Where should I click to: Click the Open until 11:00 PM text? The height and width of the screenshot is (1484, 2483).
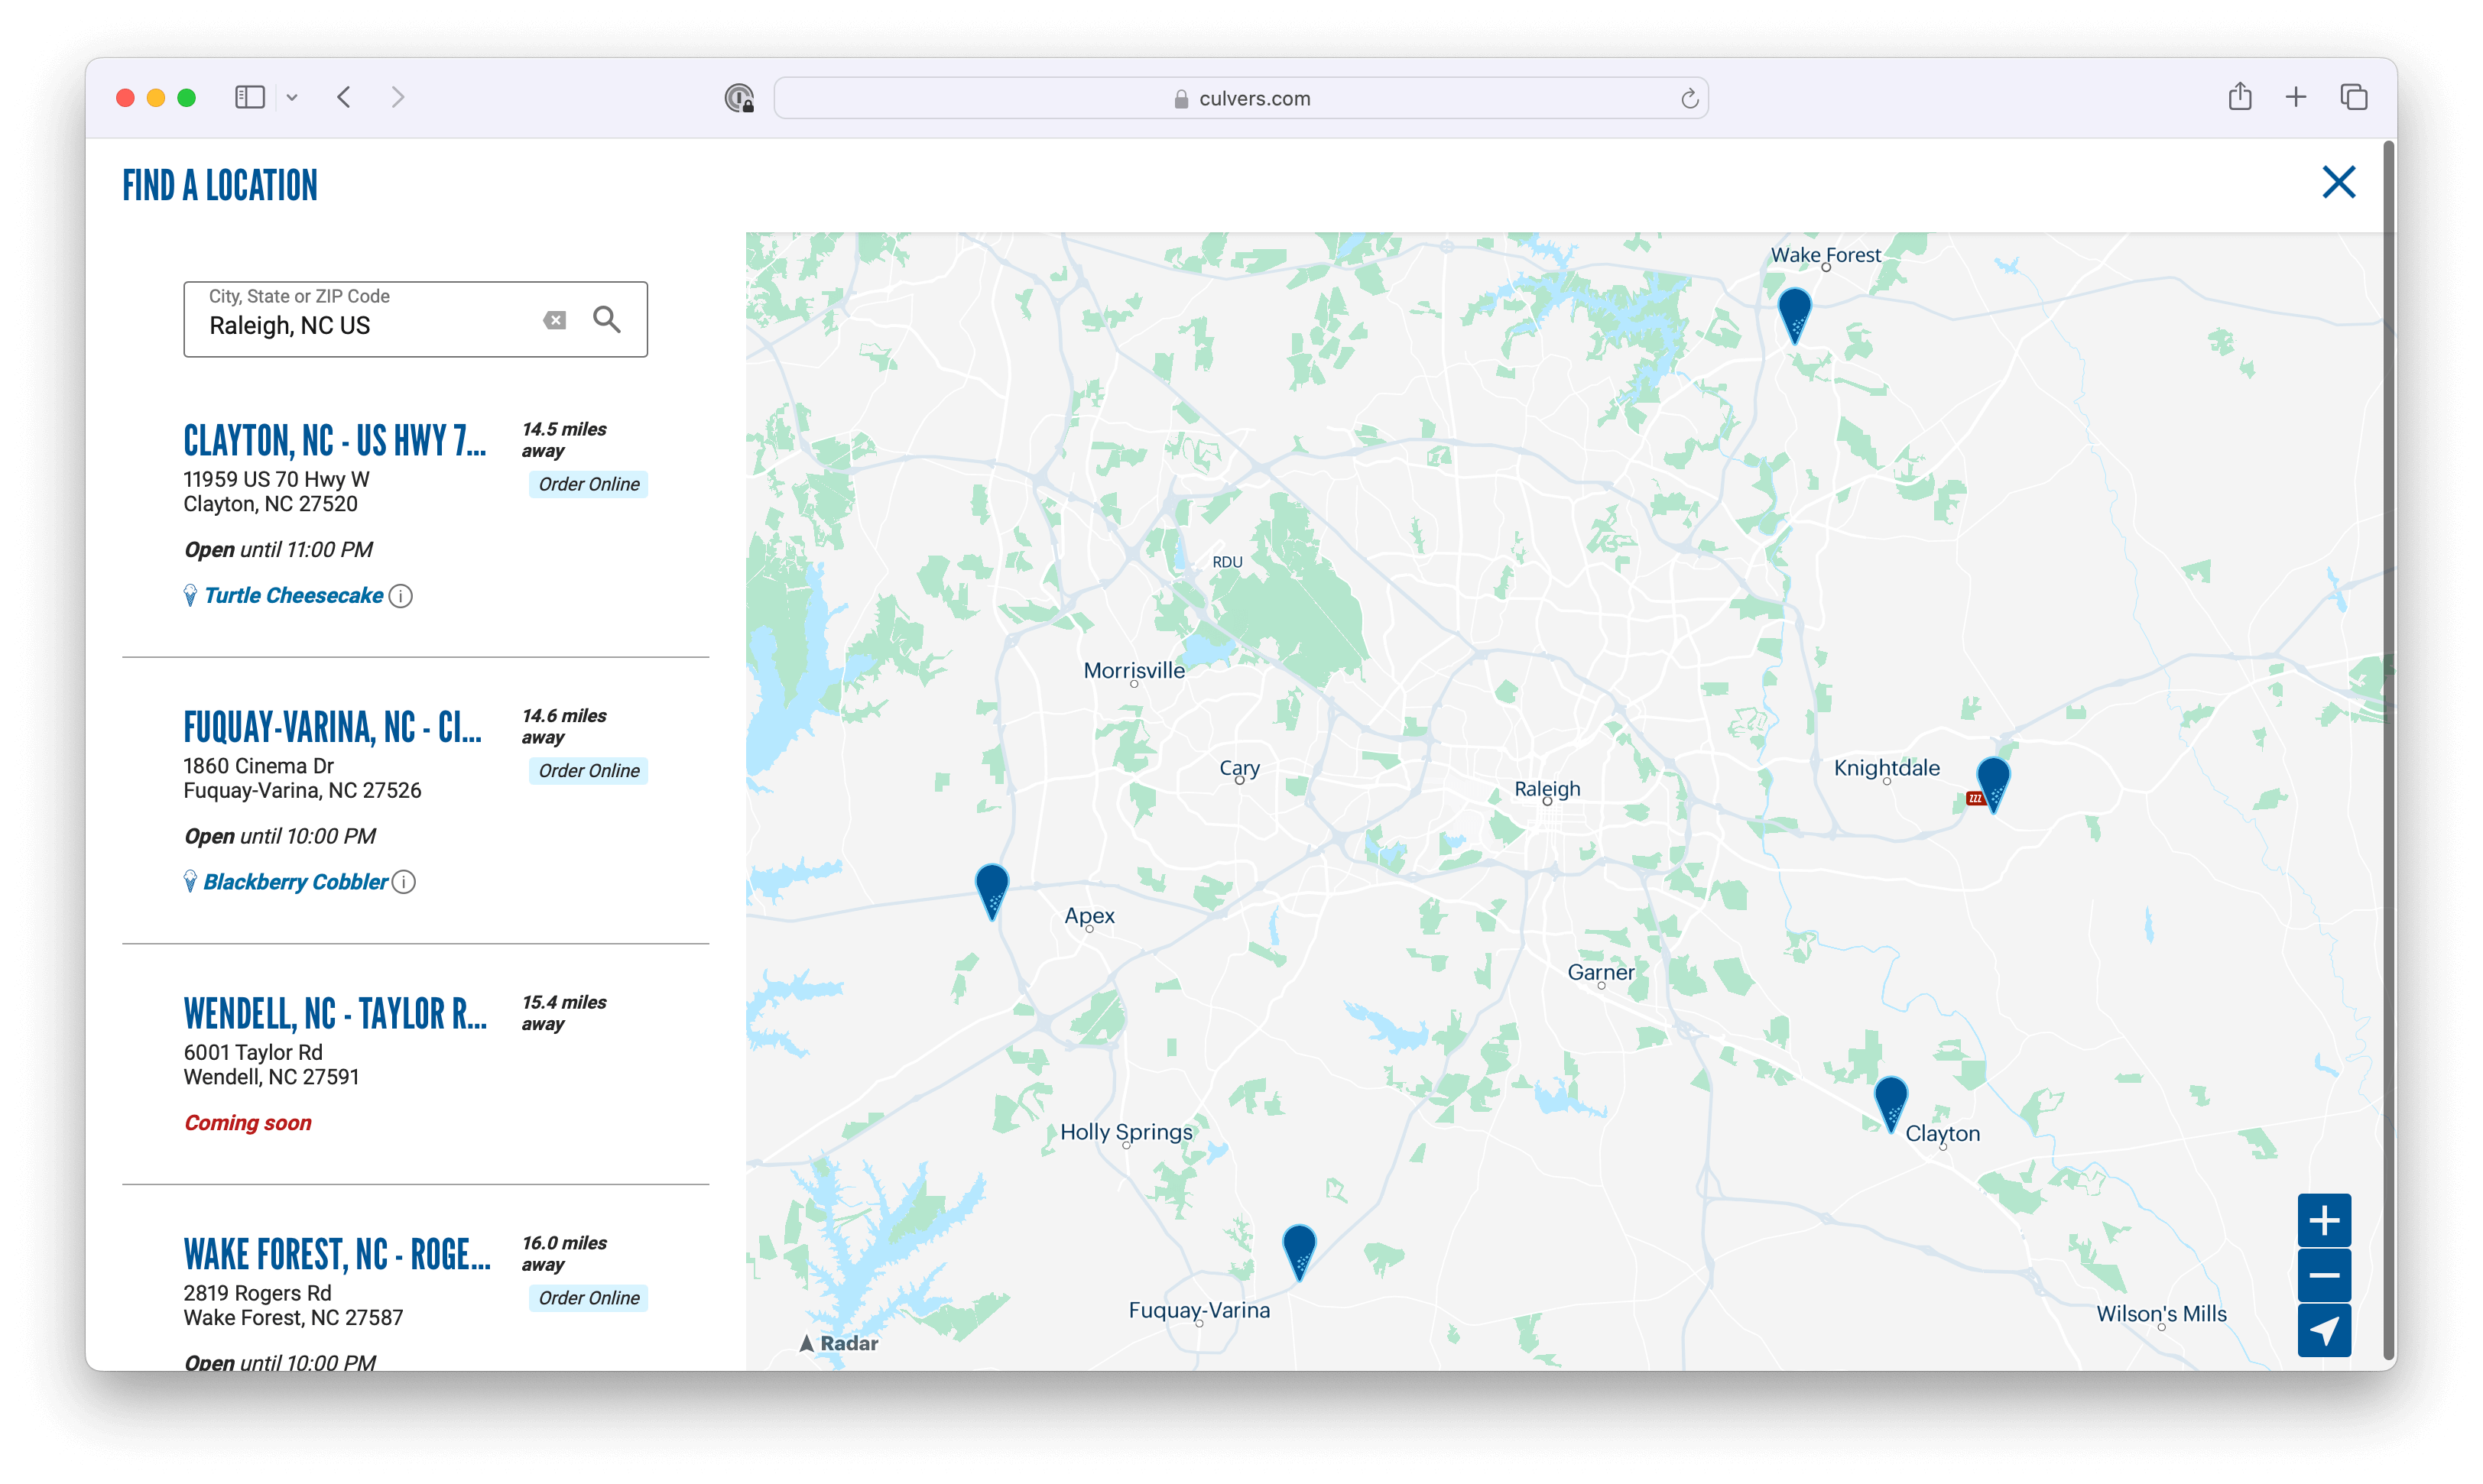[x=278, y=550]
